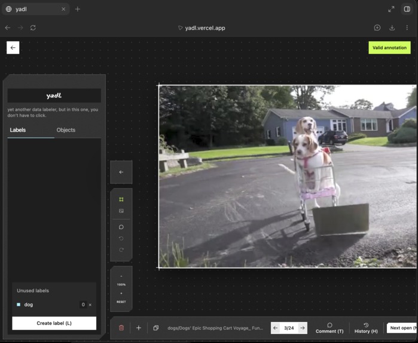
Task: Zoom in using the plus button in zoom panel
Action: [121, 293]
